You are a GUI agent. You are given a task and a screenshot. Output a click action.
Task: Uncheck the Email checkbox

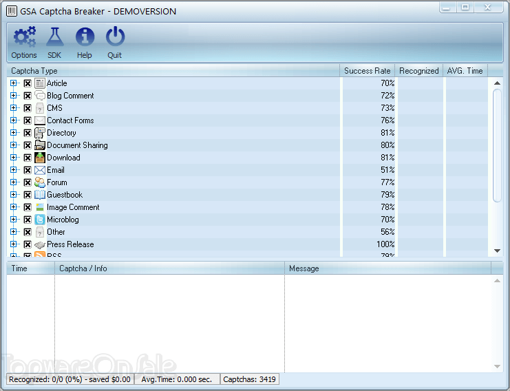28,170
